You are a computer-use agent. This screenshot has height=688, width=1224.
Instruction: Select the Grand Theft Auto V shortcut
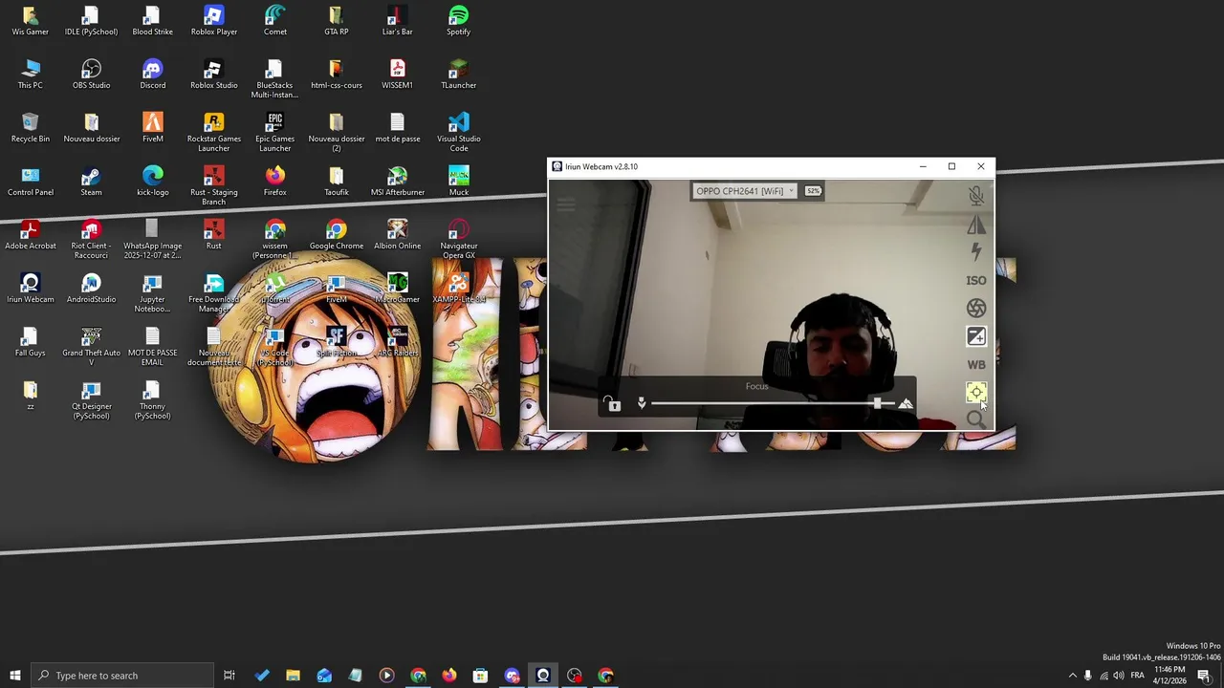tap(91, 347)
